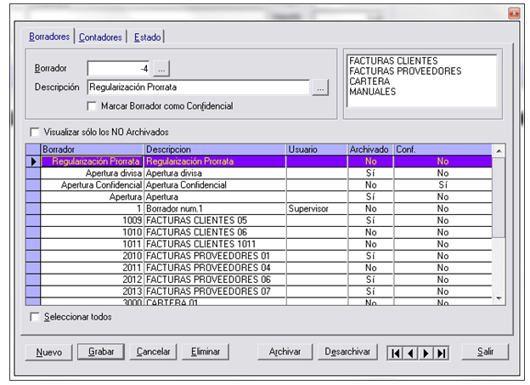
Task: Select the FACTURAS PROVEEDORES 06 row
Action: pos(267,280)
